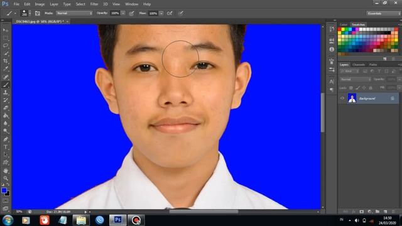Open the Filter menu
Viewport: 402px width, 226px height.
click(x=94, y=4)
